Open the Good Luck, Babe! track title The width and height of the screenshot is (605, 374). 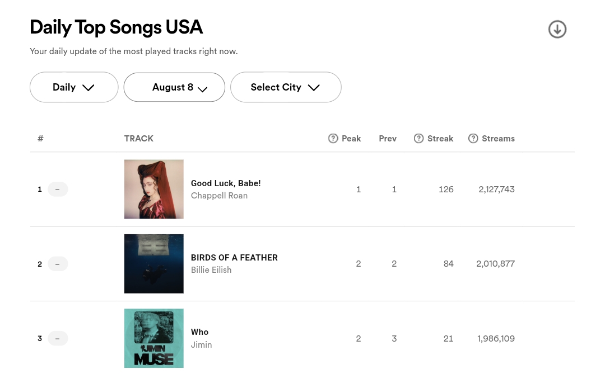click(x=226, y=183)
